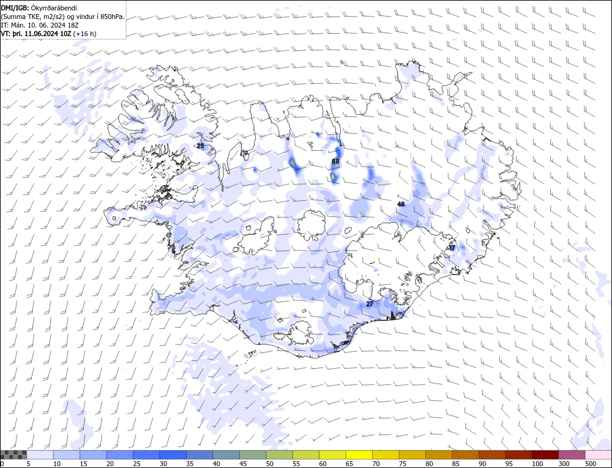The image size is (612, 468).
Task: Click the legend tick label '90'
Action: (x=482, y=464)
